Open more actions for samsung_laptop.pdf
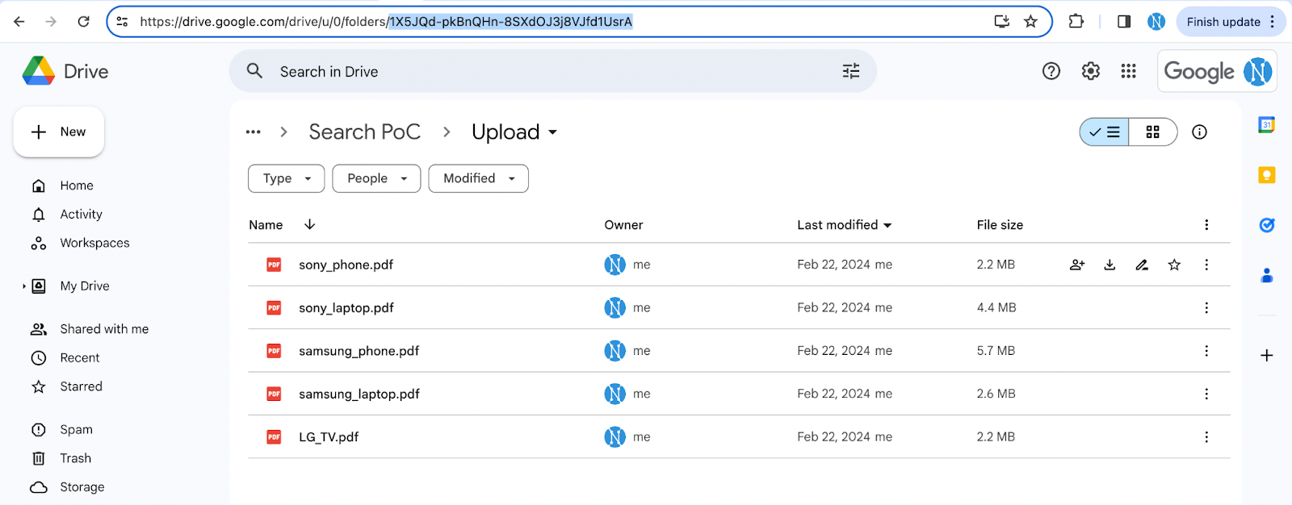The image size is (1292, 505). point(1206,394)
